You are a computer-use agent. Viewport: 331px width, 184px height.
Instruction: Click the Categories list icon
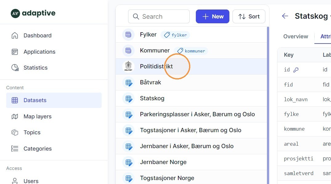point(15,149)
